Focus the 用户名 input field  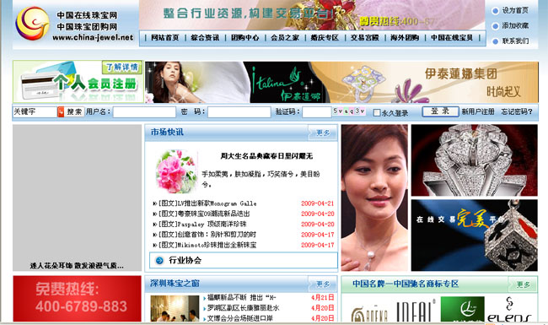[144, 112]
